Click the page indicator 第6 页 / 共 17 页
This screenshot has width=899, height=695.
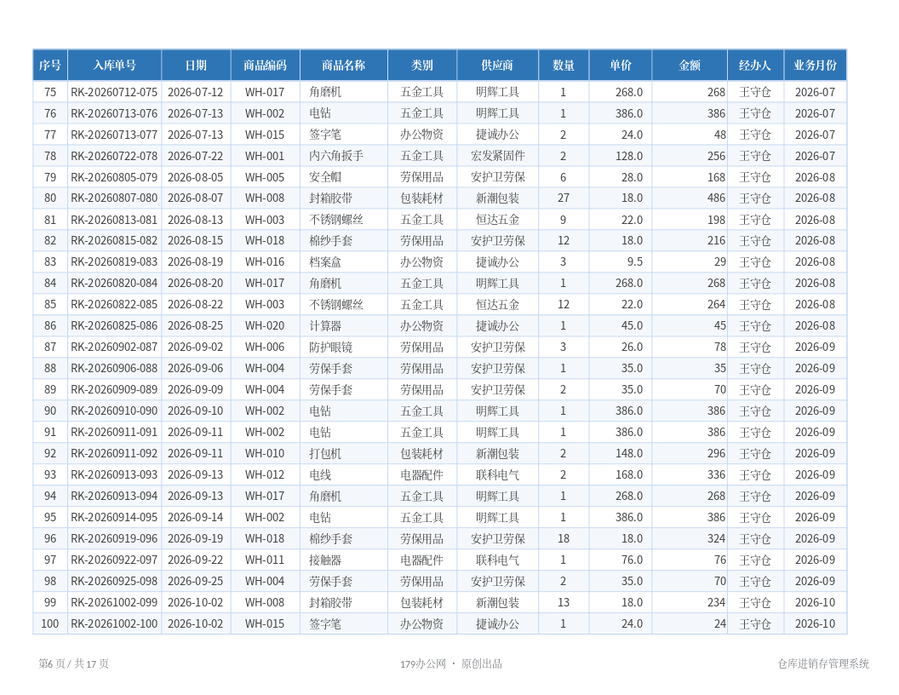point(73,663)
